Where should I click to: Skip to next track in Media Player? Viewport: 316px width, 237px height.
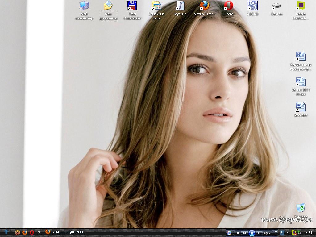pyautogui.click(x=259, y=233)
